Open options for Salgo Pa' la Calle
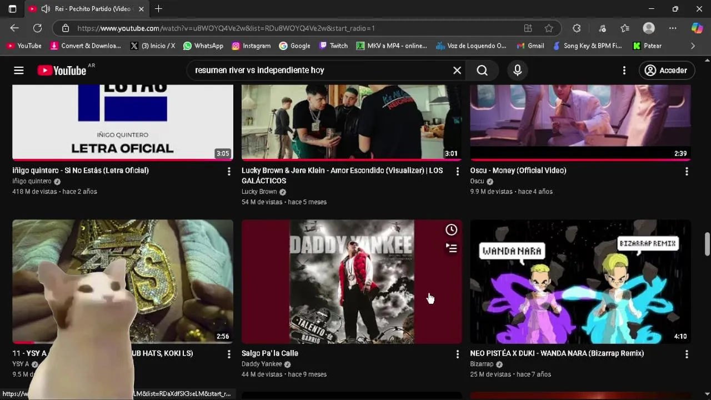This screenshot has height=400, width=711. point(457,354)
